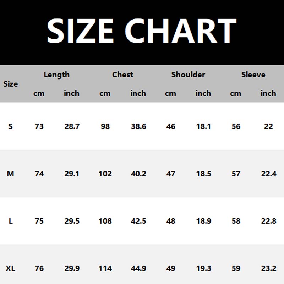This screenshot has height=284, width=284.
Task: Click the Sleeve column header
Action: [253, 75]
